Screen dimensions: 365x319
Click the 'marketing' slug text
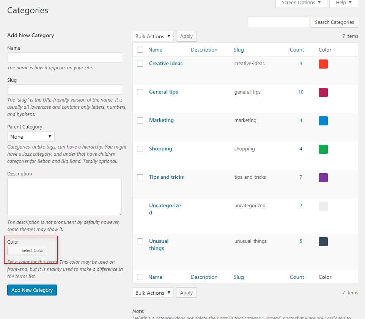pos(245,120)
